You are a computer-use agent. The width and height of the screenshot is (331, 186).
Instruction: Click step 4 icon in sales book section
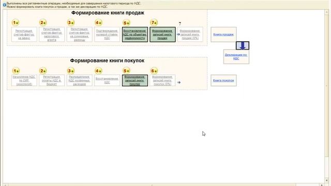pyautogui.click(x=98, y=22)
